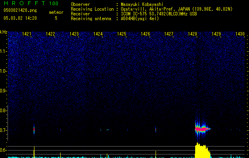The image size is (249, 158).
Task: Click the kHz axis unit label
Action: [x=4, y=32]
